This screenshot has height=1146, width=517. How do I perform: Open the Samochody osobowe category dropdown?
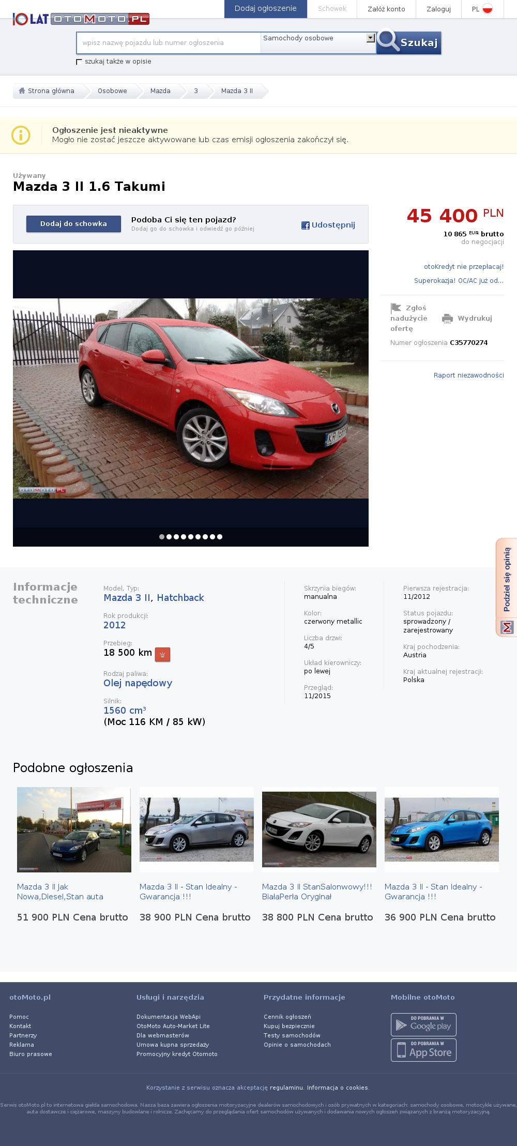[318, 42]
